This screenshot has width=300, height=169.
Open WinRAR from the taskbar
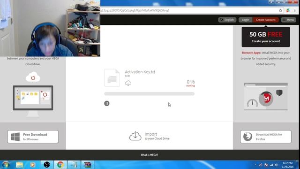click(x=88, y=165)
